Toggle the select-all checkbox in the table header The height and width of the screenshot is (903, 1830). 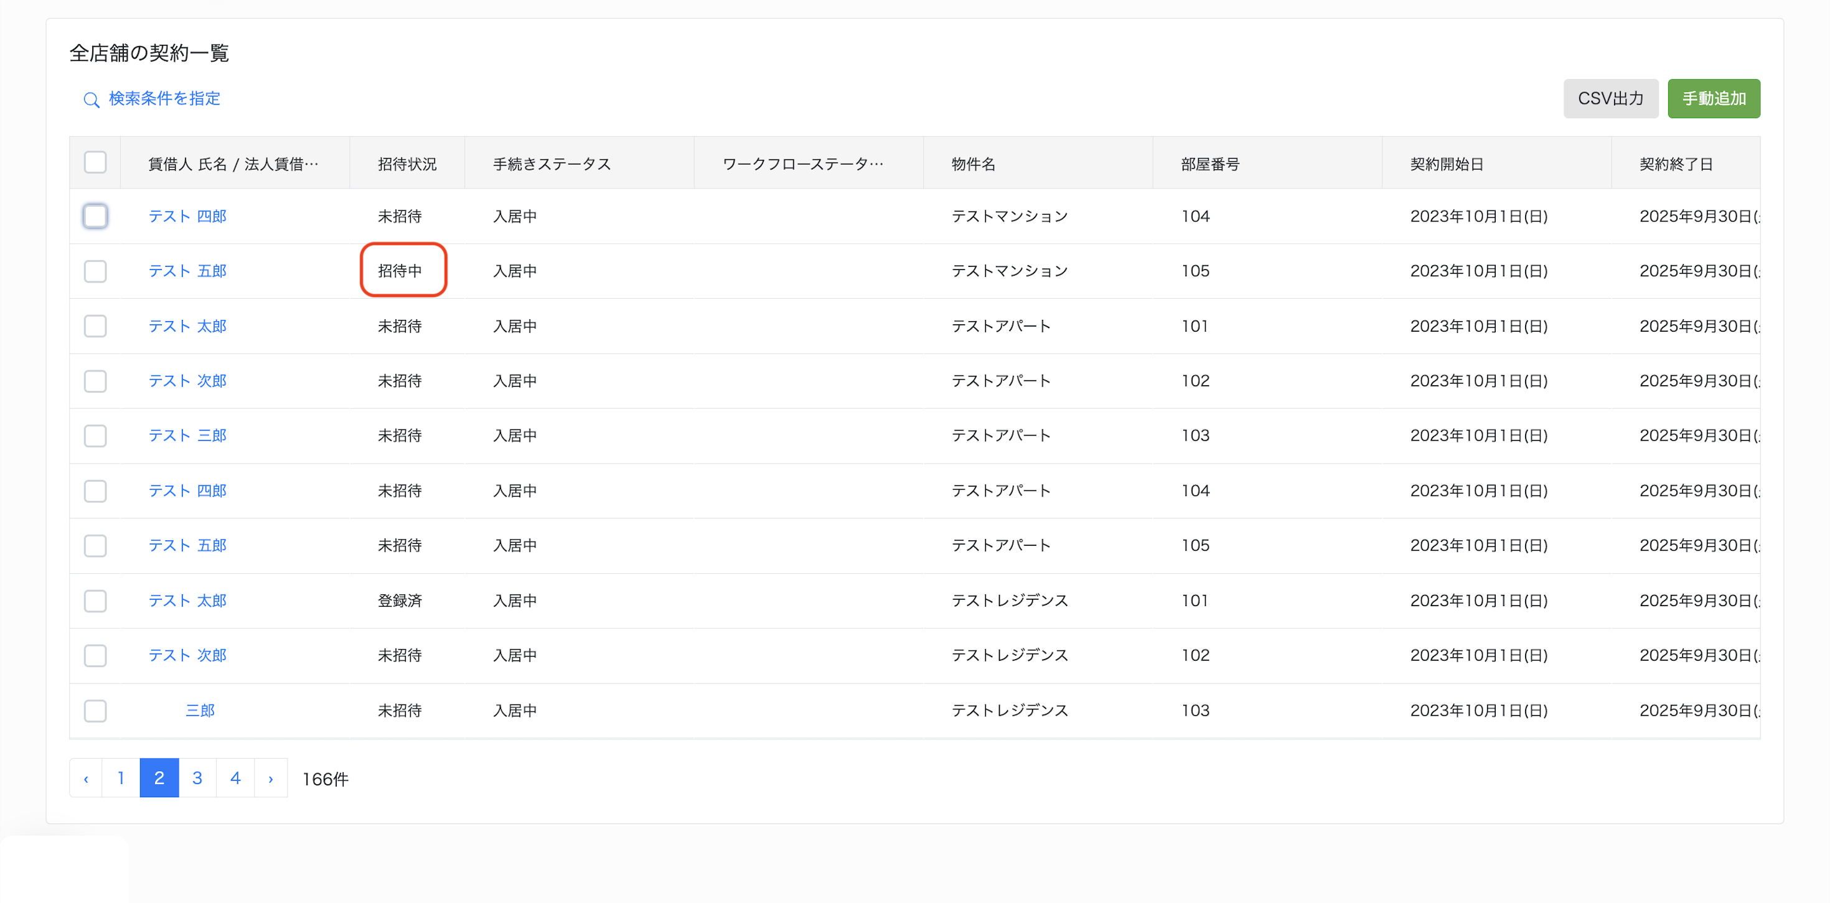[95, 162]
